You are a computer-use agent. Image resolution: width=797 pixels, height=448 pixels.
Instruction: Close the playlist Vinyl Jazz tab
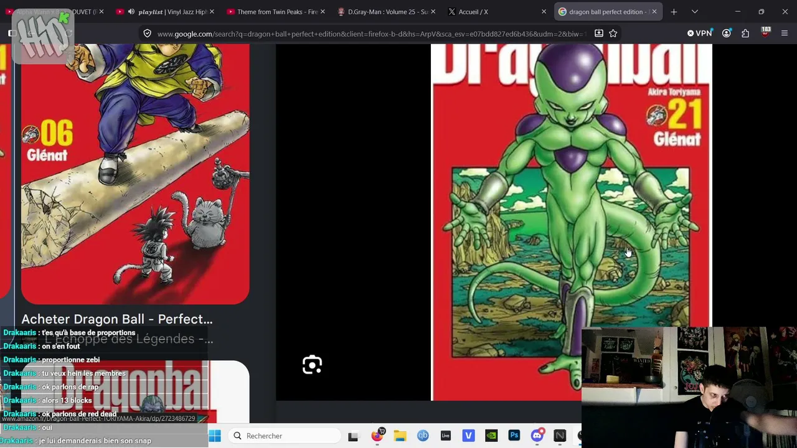point(212,12)
